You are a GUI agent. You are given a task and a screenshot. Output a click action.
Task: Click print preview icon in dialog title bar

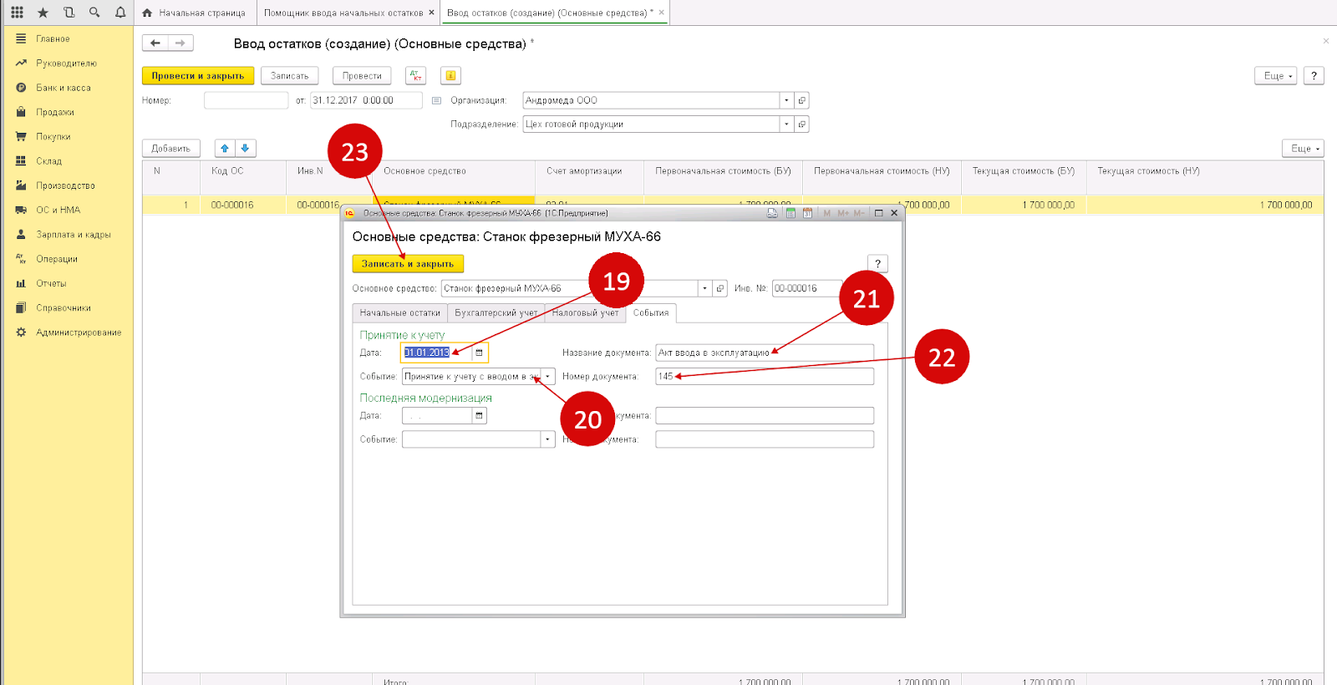(772, 213)
